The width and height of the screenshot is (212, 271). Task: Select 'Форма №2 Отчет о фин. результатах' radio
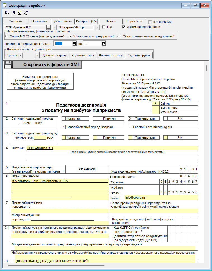click(7, 36)
